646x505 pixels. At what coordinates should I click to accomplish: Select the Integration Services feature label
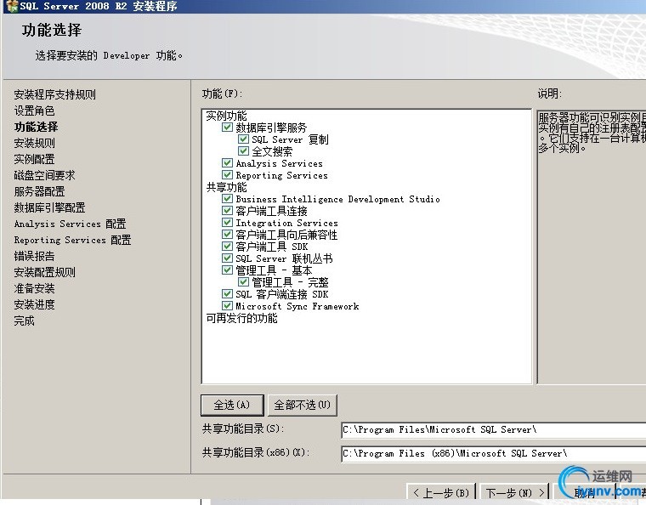[286, 223]
